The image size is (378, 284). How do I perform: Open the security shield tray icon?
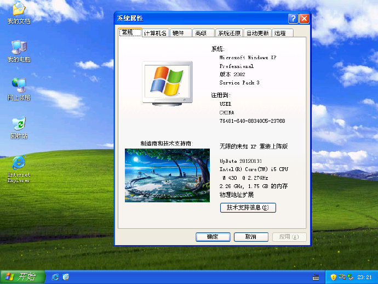coord(334,277)
